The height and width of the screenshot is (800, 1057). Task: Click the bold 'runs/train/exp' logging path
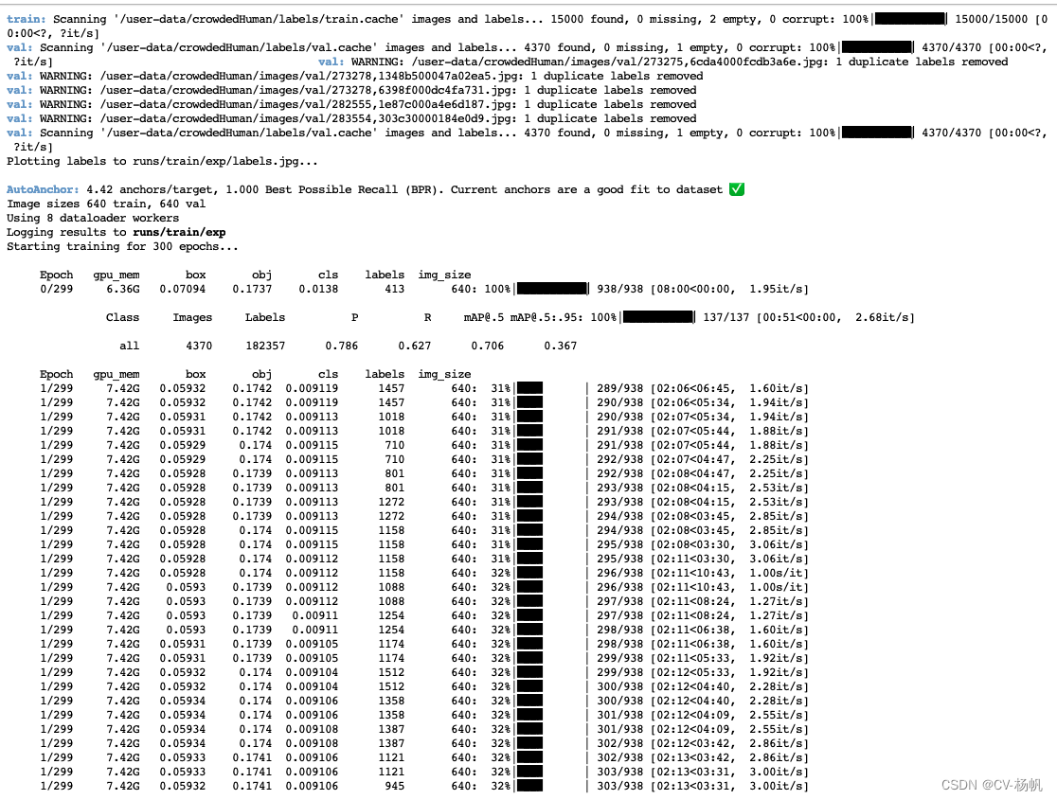click(x=179, y=233)
